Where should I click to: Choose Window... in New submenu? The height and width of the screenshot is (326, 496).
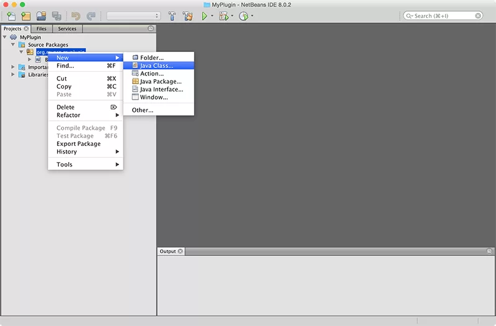click(159, 97)
